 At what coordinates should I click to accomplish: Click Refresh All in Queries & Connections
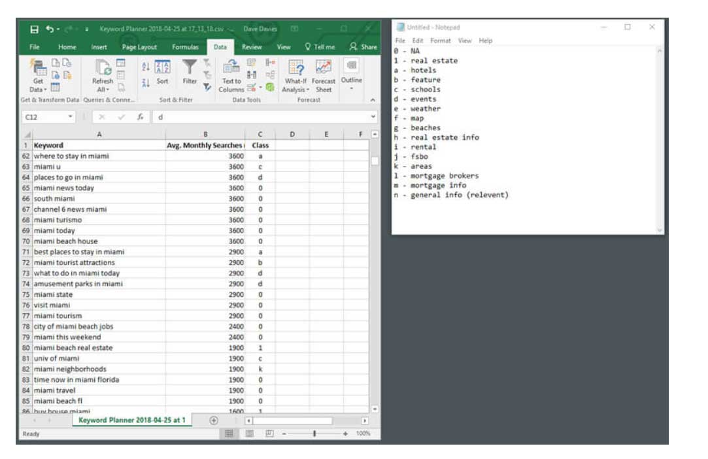[x=103, y=75]
